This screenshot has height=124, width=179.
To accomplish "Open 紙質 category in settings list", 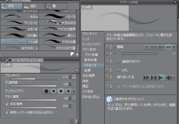I will [x=87, y=70].
